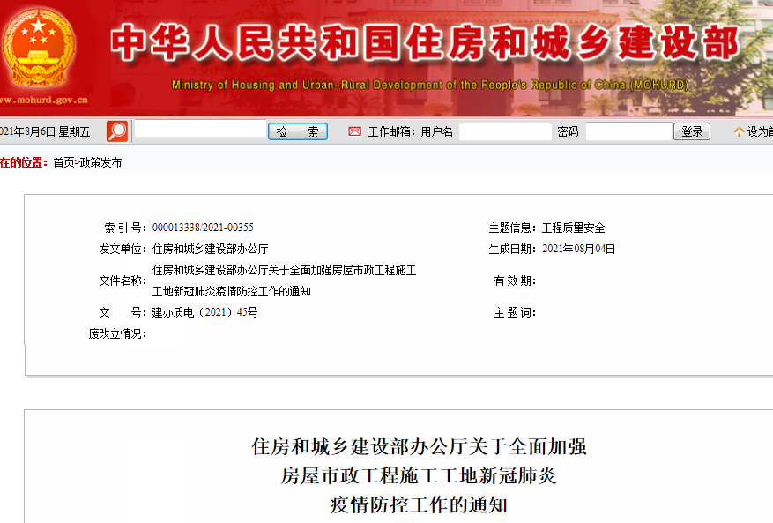
Task: Click the date text 2021年8月6日 星期五
Action: tap(45, 131)
